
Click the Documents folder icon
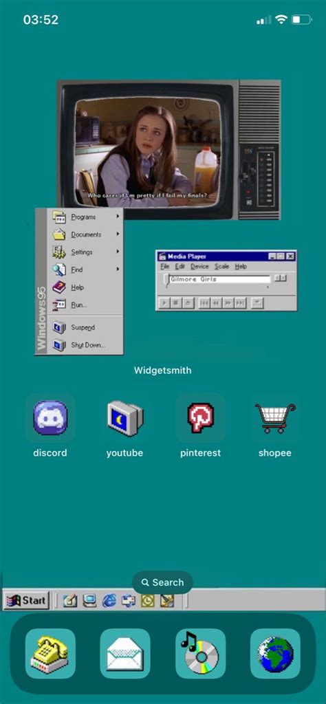click(59, 234)
